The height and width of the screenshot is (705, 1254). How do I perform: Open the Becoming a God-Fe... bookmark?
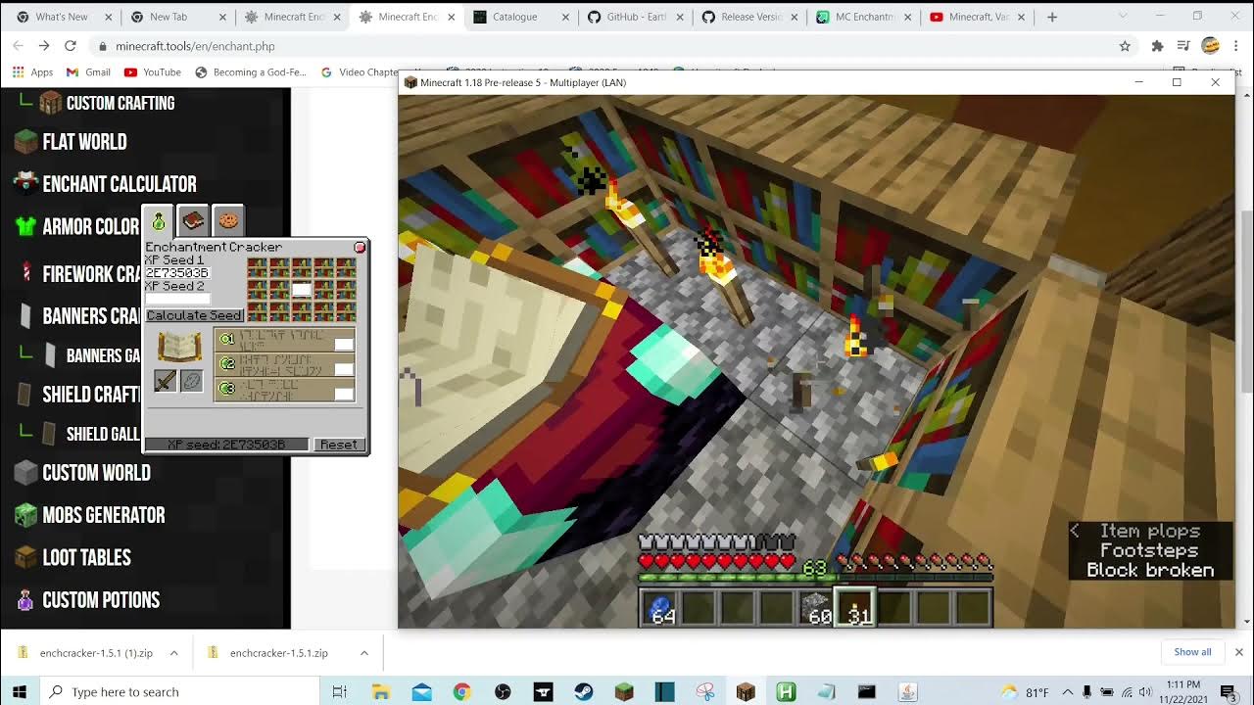(251, 71)
